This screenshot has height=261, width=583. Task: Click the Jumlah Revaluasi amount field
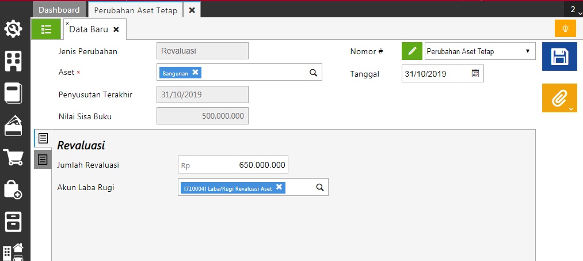click(x=233, y=165)
